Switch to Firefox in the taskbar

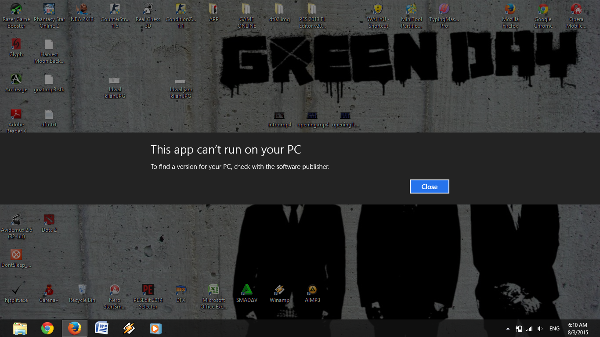click(x=75, y=328)
